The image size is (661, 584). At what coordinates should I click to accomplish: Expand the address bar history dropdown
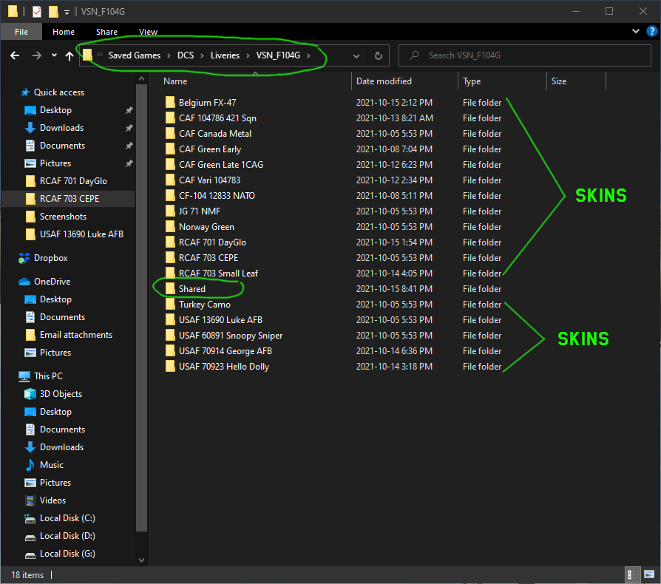pyautogui.click(x=356, y=55)
